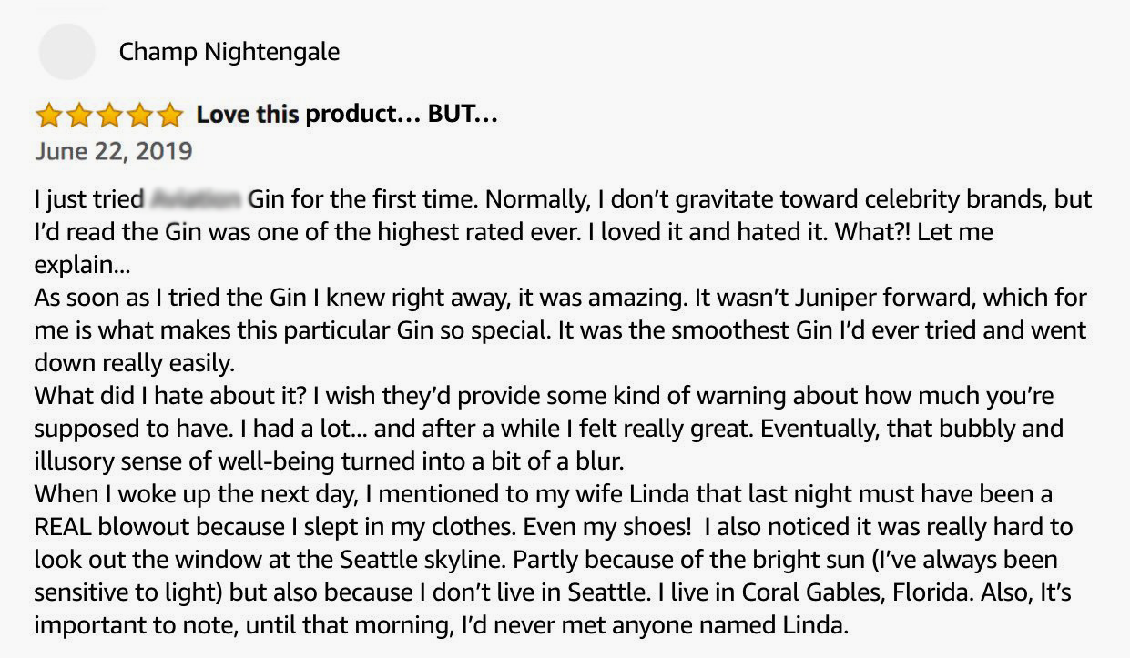The image size is (1130, 658).
Task: Click the blurred brand name before 'Gin'
Action: click(197, 198)
